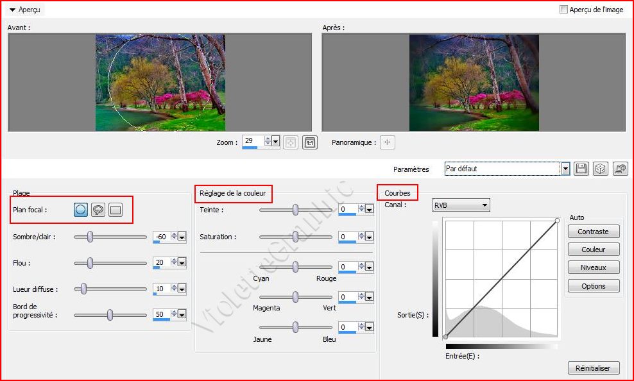Click the Saturation slider handle

295,237
